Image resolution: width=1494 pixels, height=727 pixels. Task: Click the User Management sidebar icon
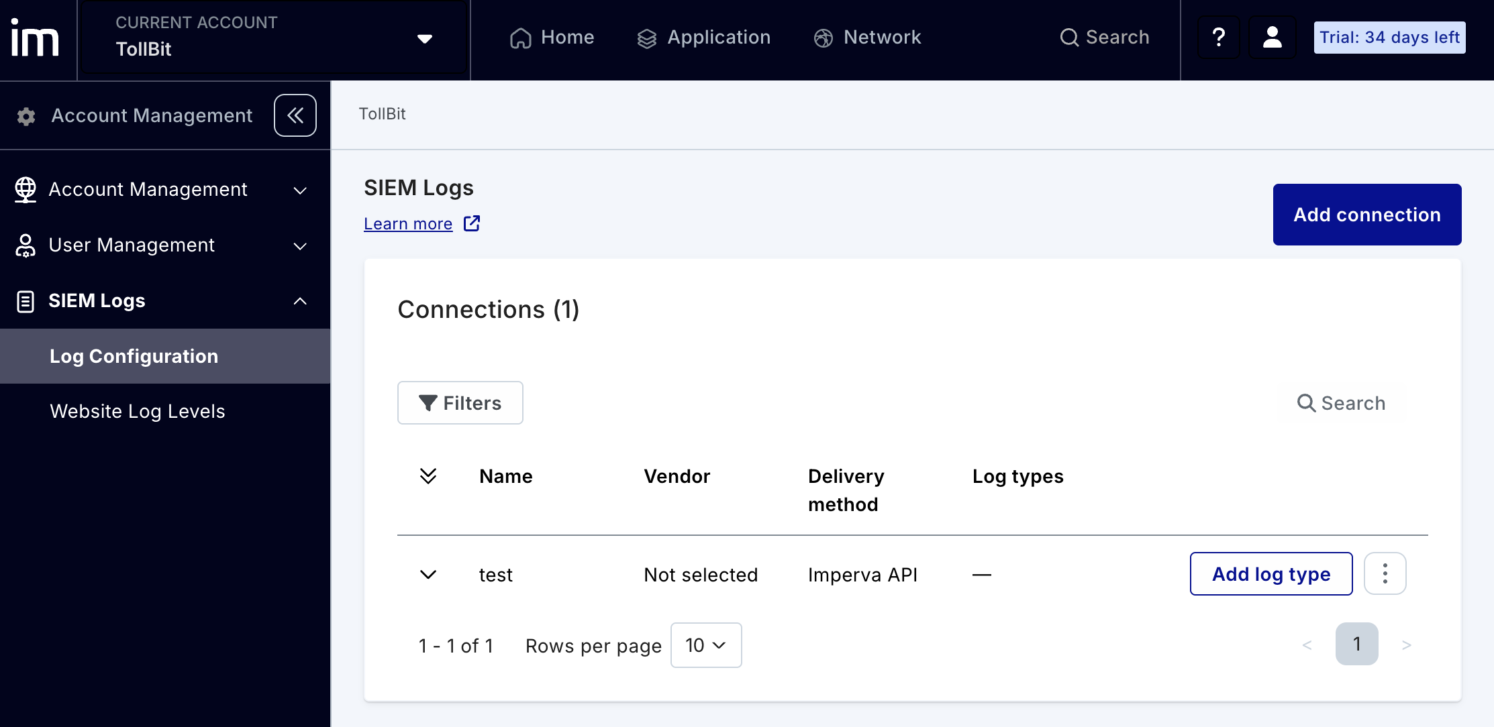(26, 245)
